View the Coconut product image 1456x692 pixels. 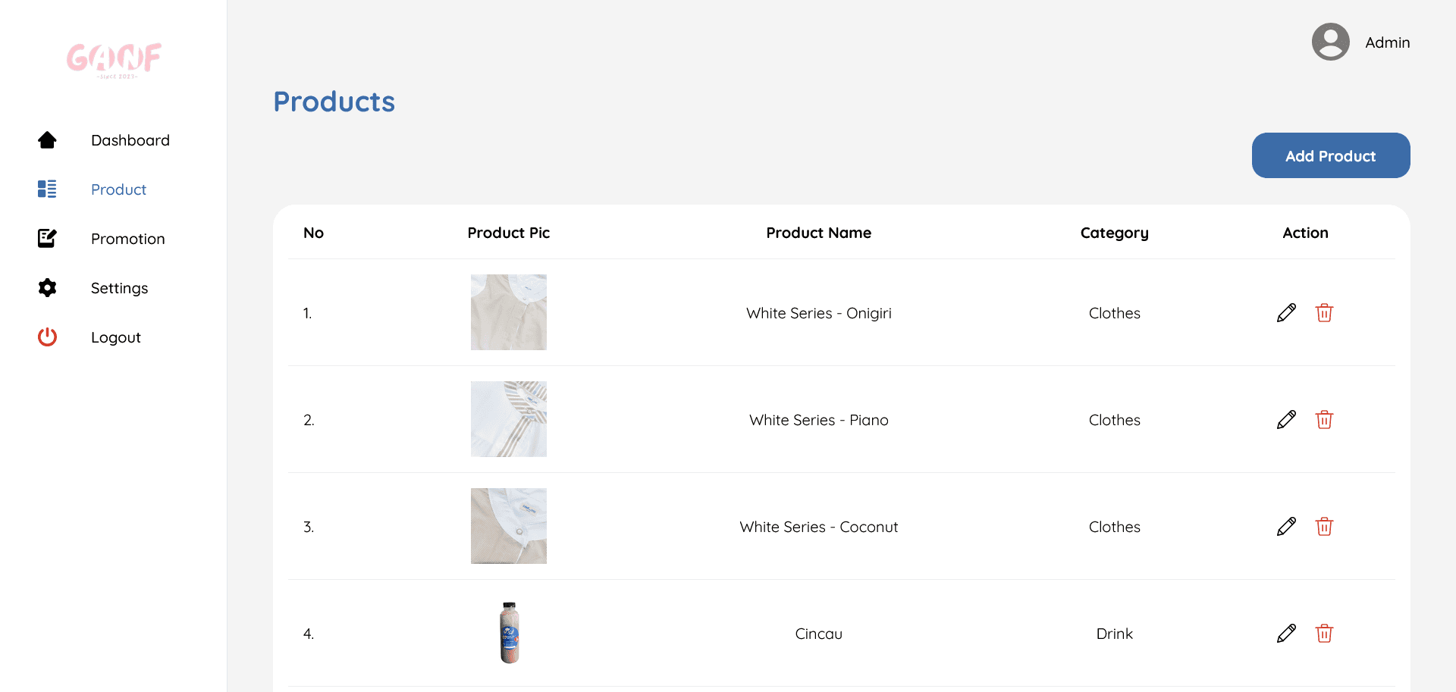click(508, 526)
